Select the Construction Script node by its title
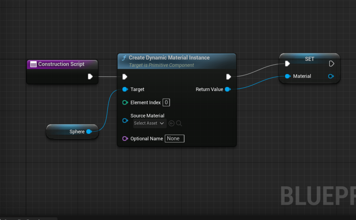This screenshot has height=220, width=356. click(61, 64)
